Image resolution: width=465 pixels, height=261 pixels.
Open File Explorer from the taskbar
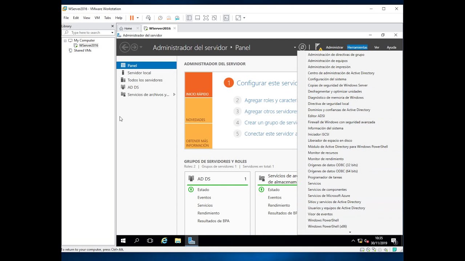[x=178, y=241]
